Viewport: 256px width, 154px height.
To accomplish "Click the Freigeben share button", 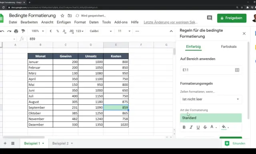I will (x=232, y=18).
